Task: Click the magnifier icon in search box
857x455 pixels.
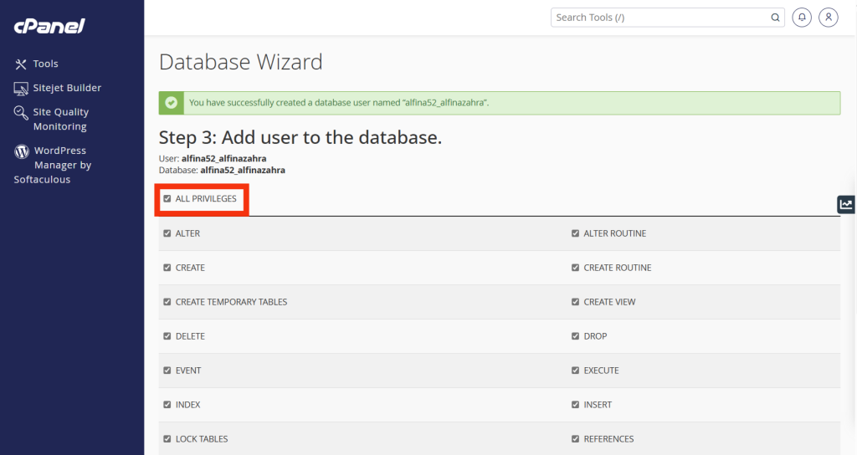Action: [775, 18]
